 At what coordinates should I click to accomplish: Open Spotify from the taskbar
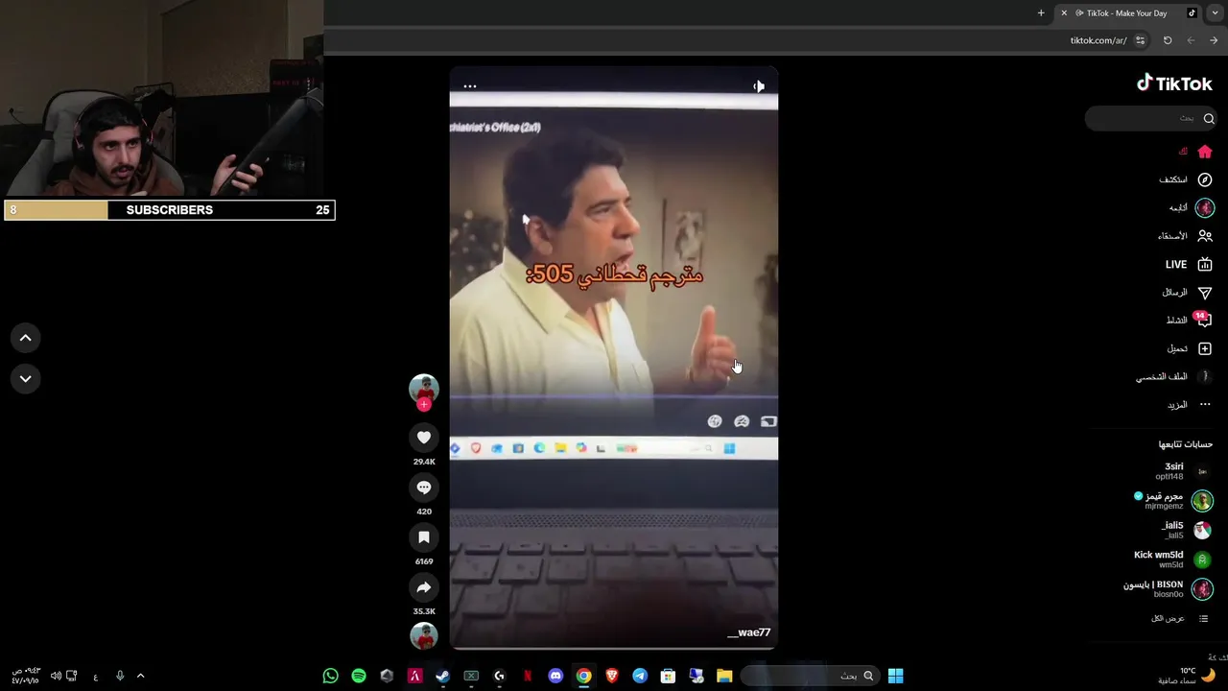(x=359, y=676)
